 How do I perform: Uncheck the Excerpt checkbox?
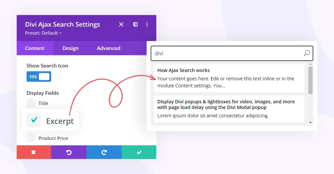pos(34,120)
